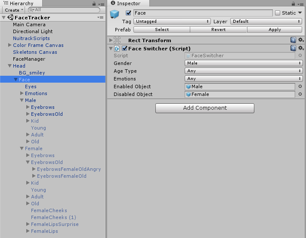Click the Inspector info icon

pyautogui.click(x=113, y=3)
